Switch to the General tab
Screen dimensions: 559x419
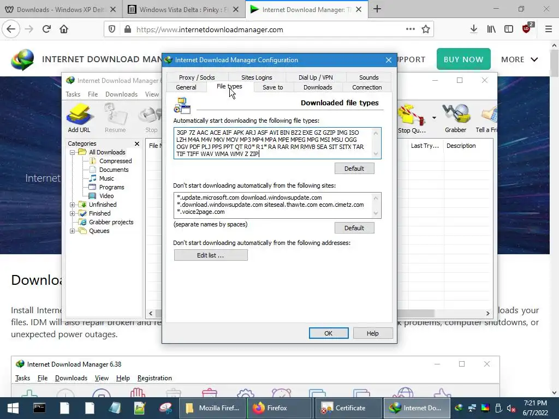coord(186,87)
